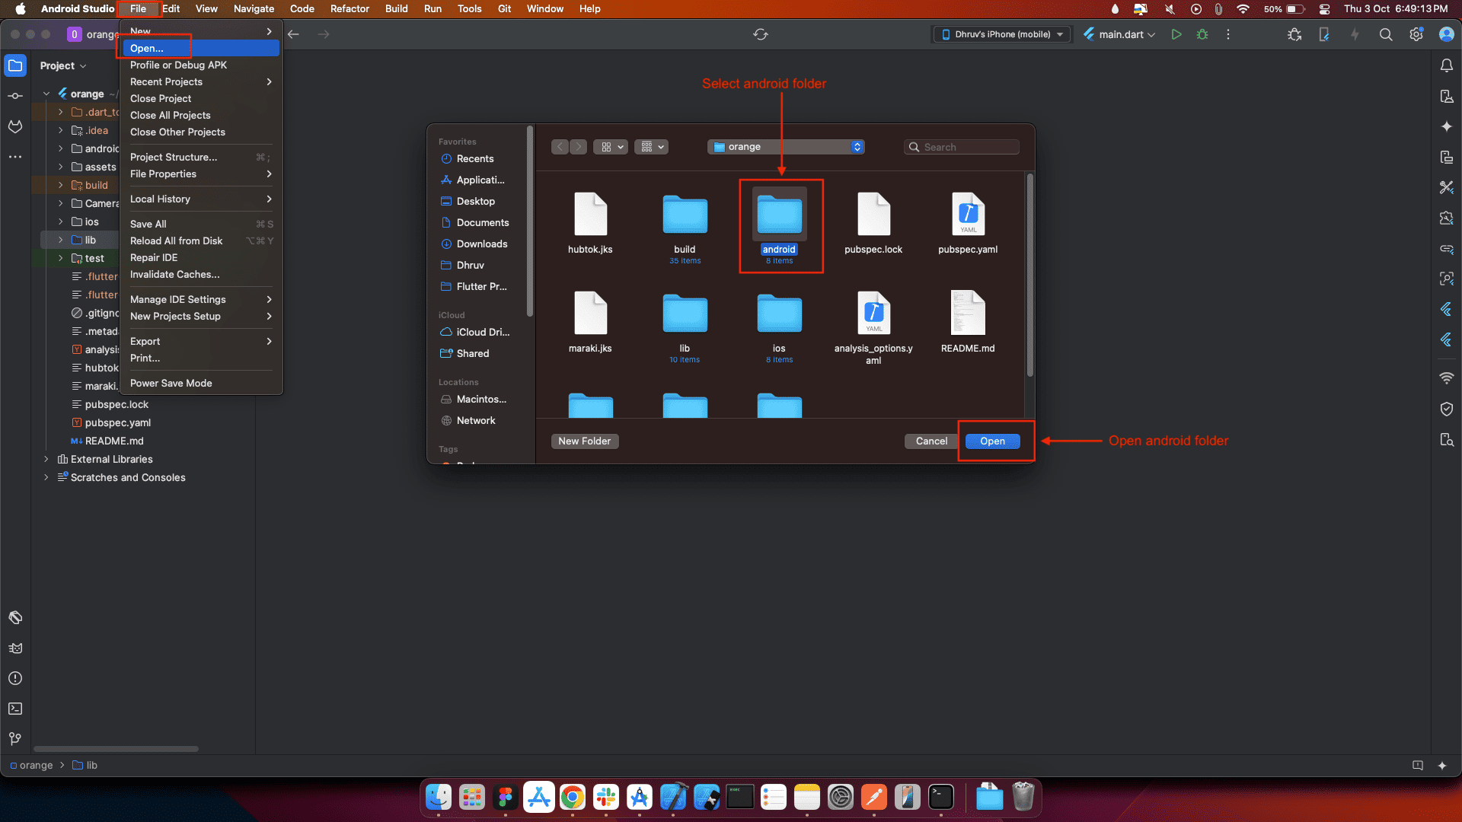The image size is (1462, 822).
Task: Open the Terminal icon in the bottom sidebar
Action: pyautogui.click(x=14, y=709)
